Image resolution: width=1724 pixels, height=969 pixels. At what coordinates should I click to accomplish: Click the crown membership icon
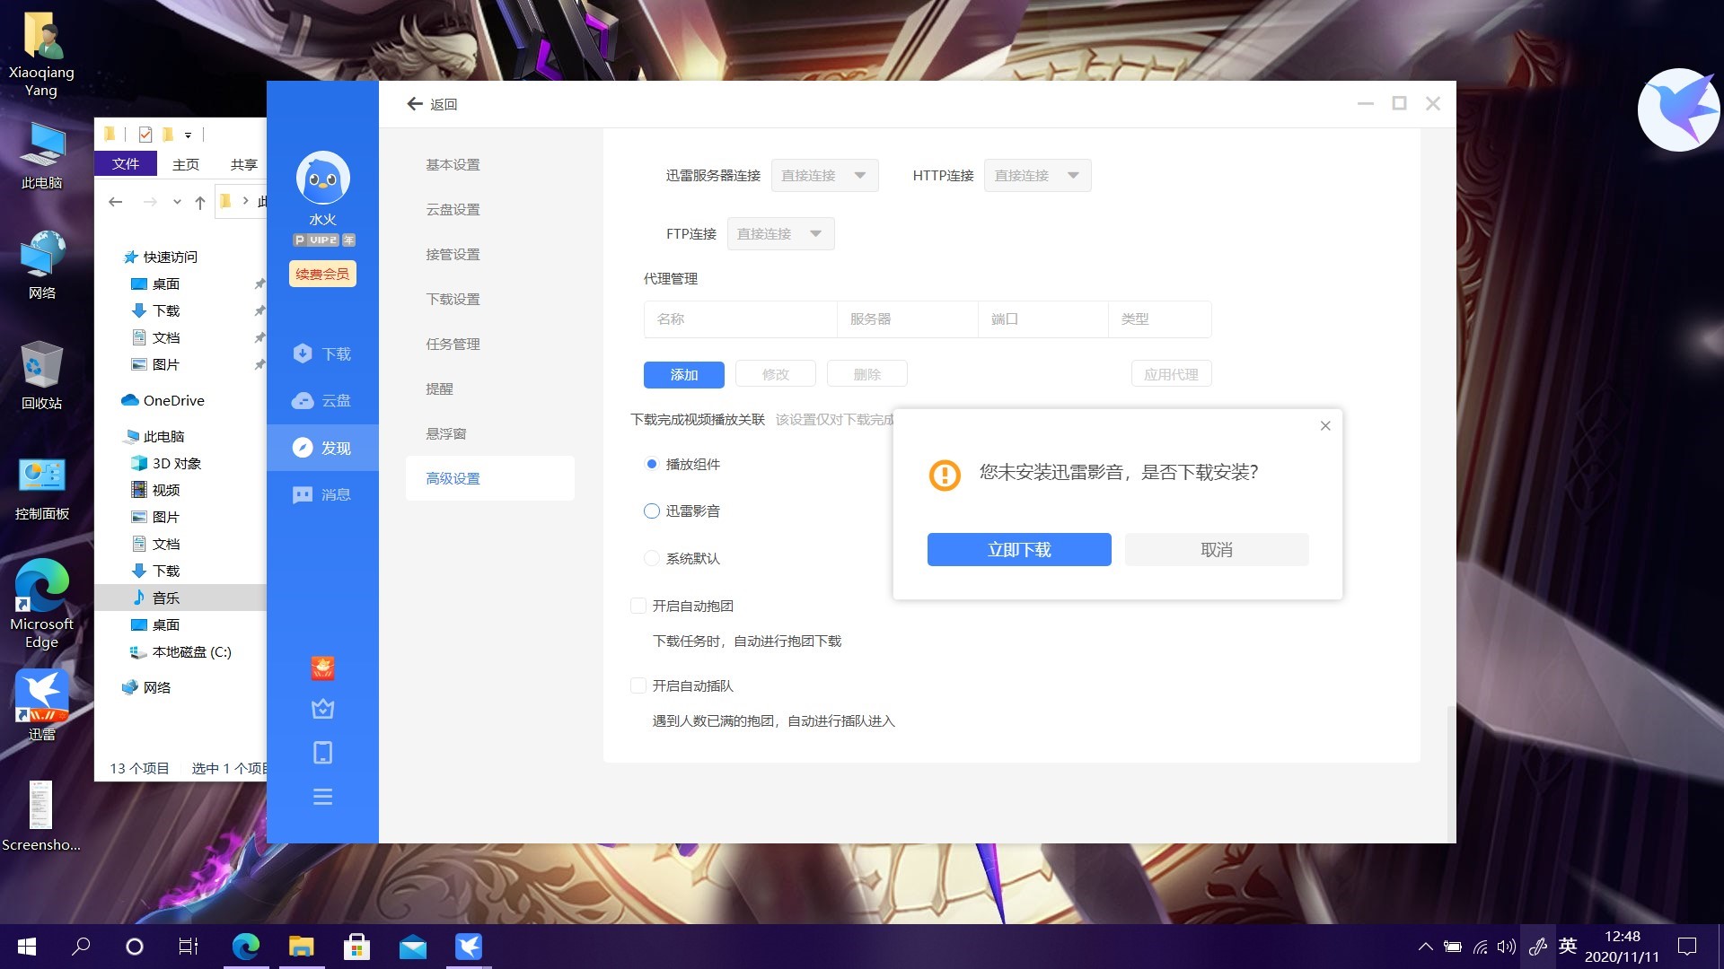(322, 710)
